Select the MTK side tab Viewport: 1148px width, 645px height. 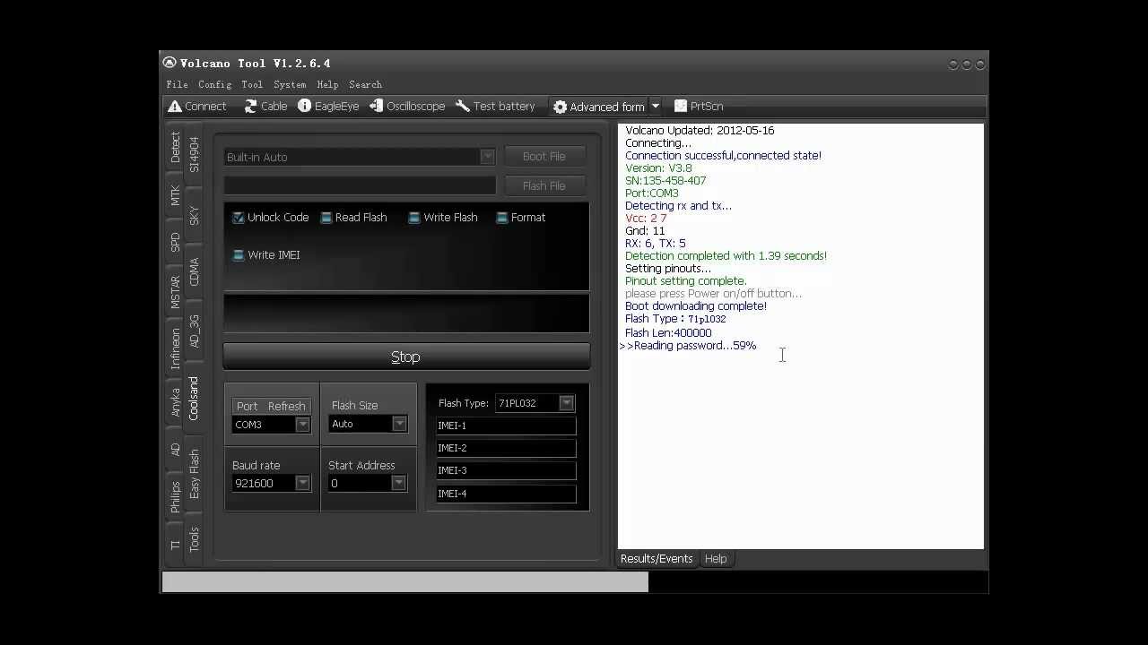[175, 196]
